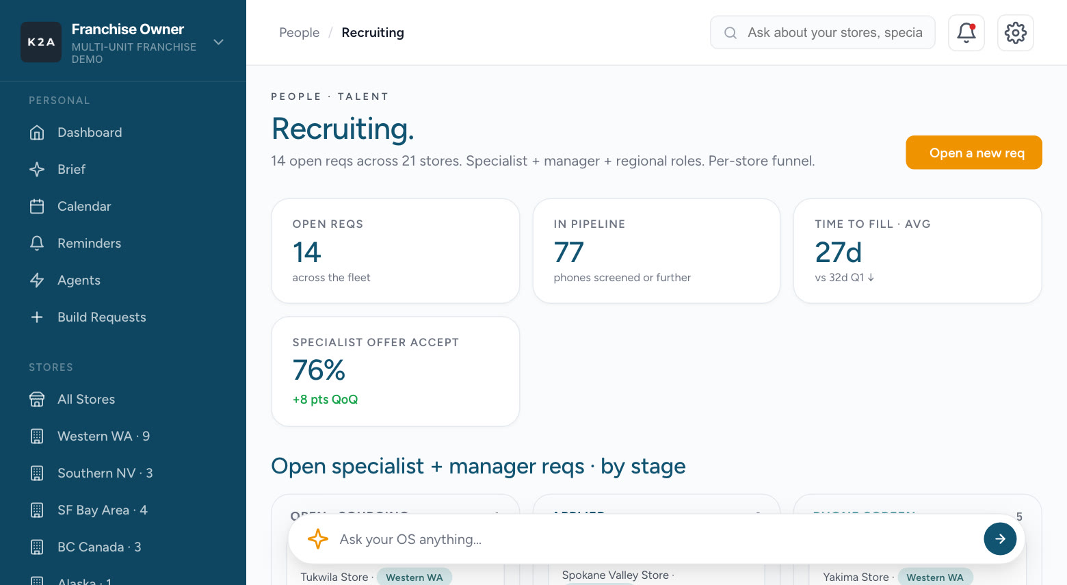Click the Agents lightning bolt icon
The image size is (1067, 585).
[37, 280]
